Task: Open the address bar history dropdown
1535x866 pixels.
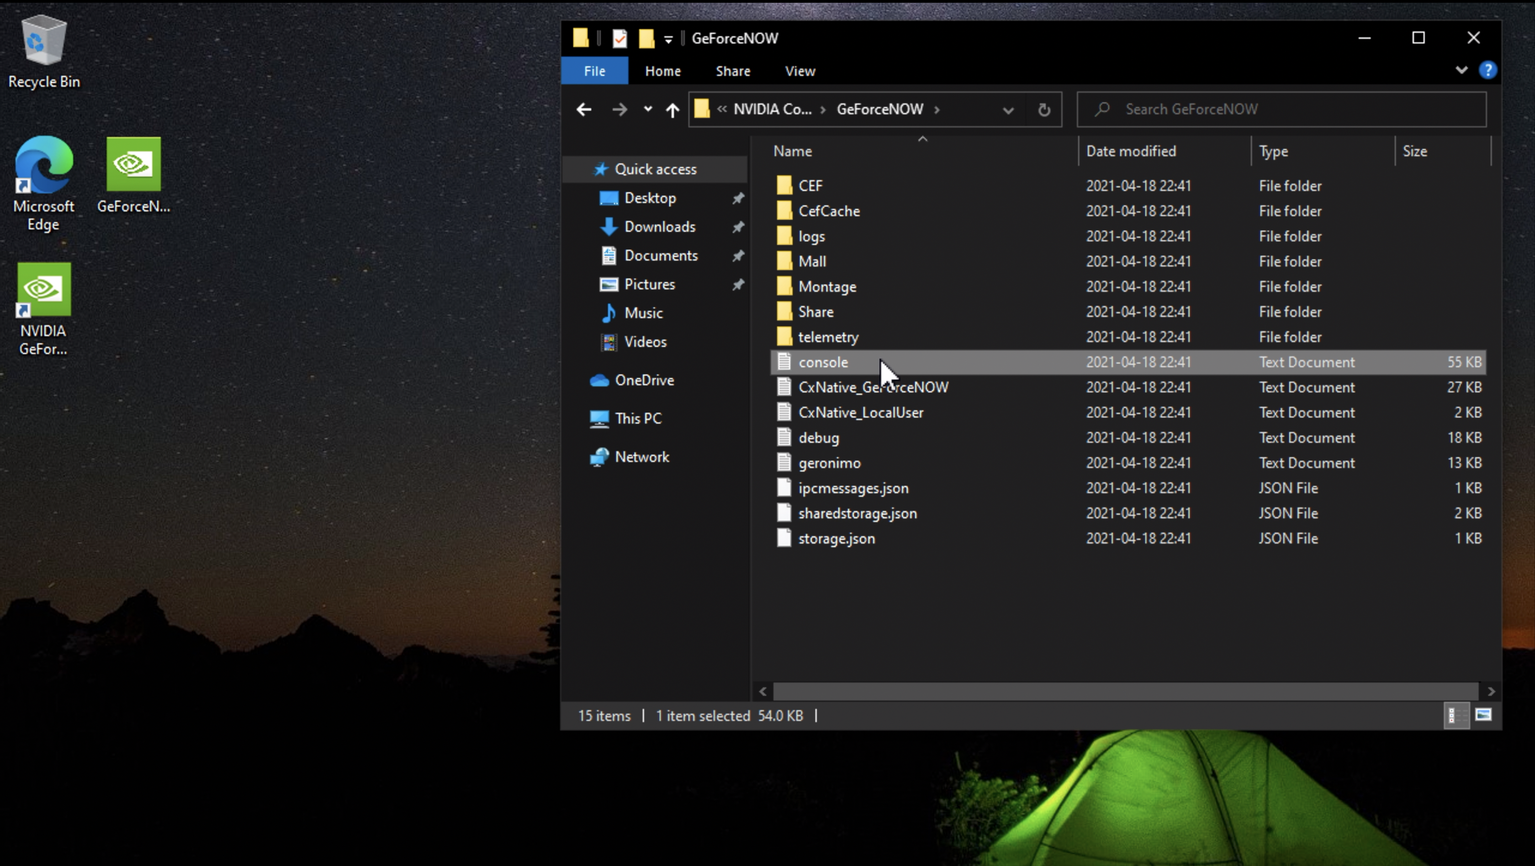Action: [1008, 110]
